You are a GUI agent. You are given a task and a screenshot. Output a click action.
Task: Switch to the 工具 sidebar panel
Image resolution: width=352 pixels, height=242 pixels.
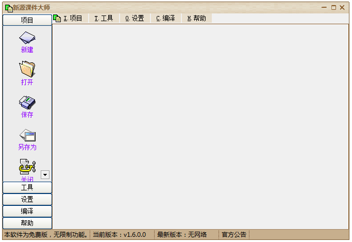pos(27,187)
